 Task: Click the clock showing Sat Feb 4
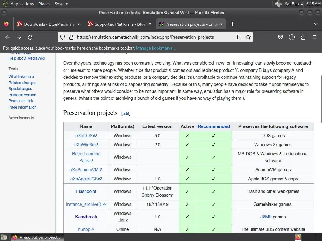(302, 4)
